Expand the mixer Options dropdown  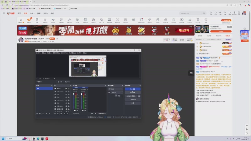[x=102, y=113]
